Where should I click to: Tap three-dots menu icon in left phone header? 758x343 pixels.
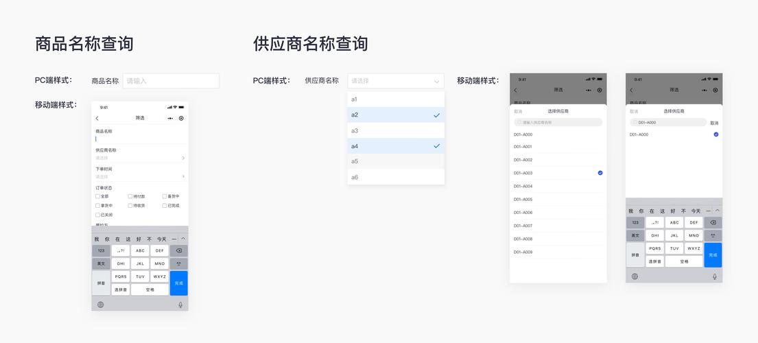click(x=170, y=119)
